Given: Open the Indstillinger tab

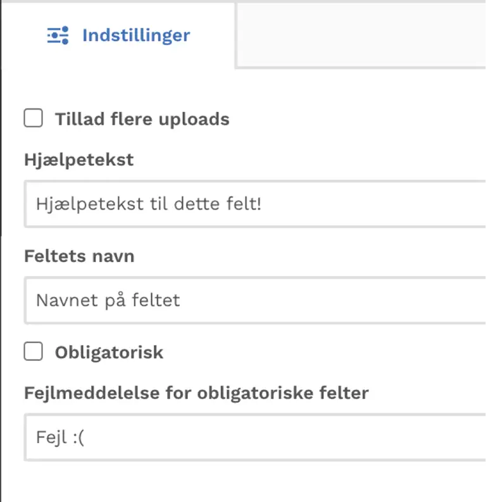Looking at the screenshot, I should (x=118, y=35).
